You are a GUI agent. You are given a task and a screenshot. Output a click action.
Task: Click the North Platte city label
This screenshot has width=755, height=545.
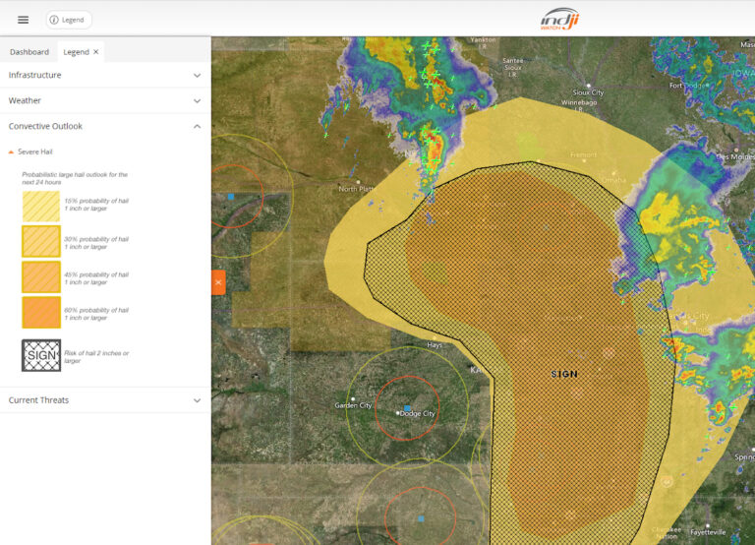click(x=355, y=189)
